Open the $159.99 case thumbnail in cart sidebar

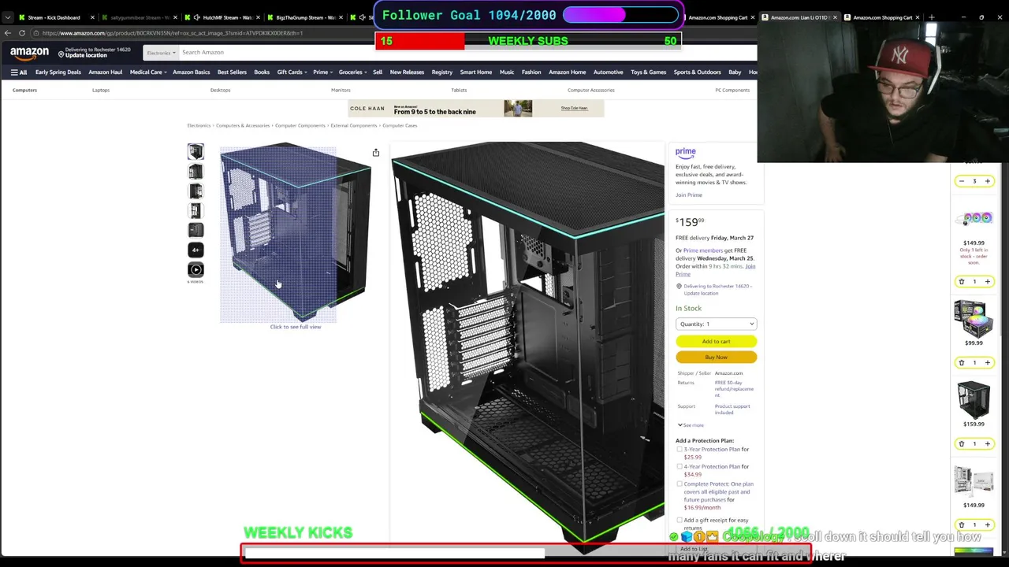tap(974, 398)
